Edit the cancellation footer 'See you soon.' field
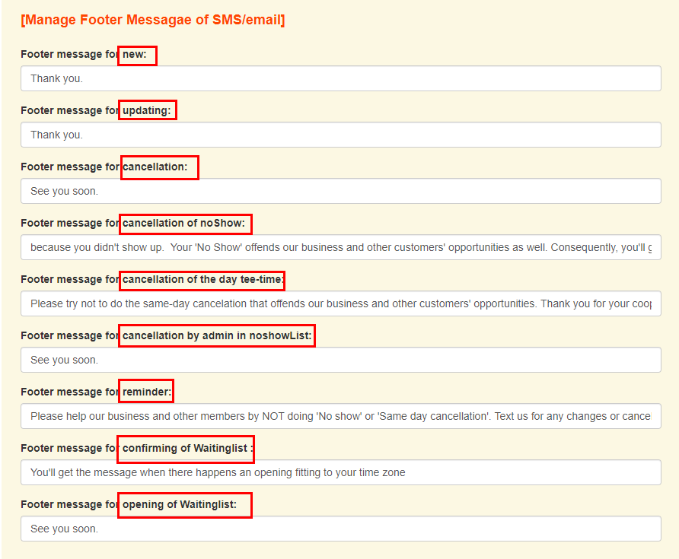This screenshot has width=679, height=559. (x=340, y=191)
